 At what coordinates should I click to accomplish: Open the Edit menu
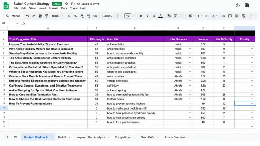(x=24, y=8)
